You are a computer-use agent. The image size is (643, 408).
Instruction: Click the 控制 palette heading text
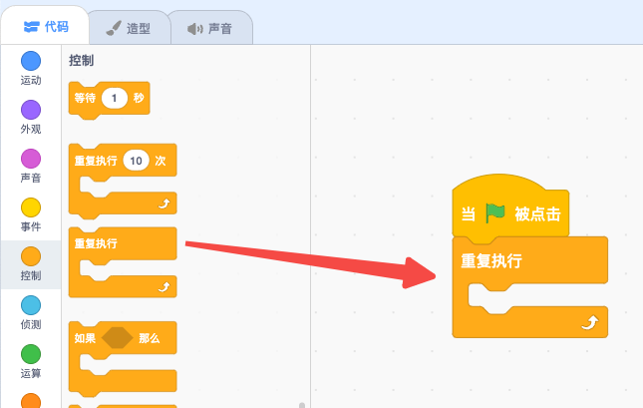[81, 60]
